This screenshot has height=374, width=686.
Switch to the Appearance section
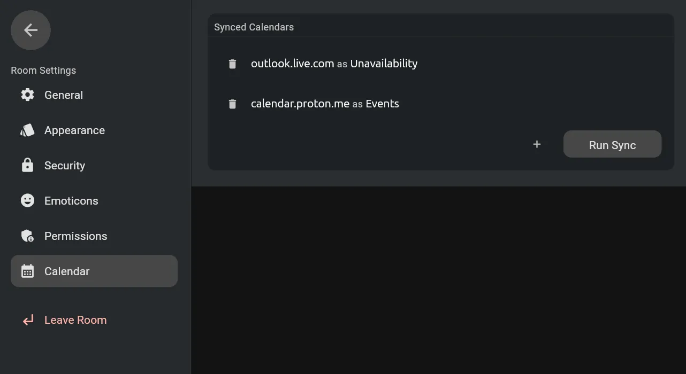[74, 130]
